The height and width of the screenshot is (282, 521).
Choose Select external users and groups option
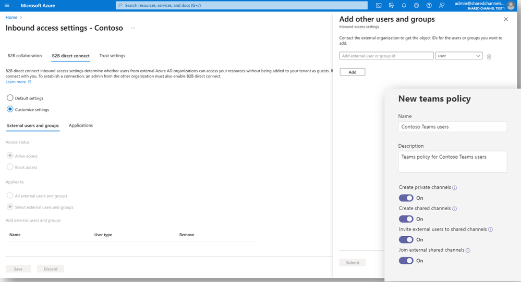(x=10, y=207)
